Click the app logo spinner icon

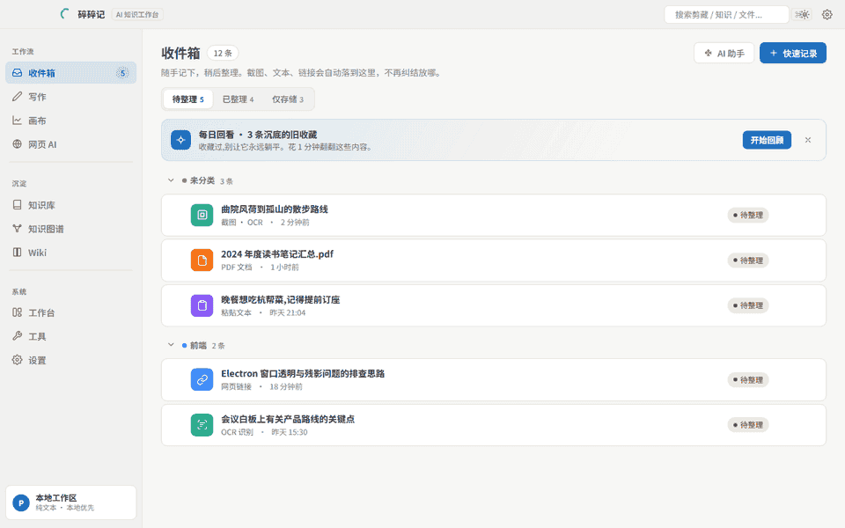(x=64, y=14)
